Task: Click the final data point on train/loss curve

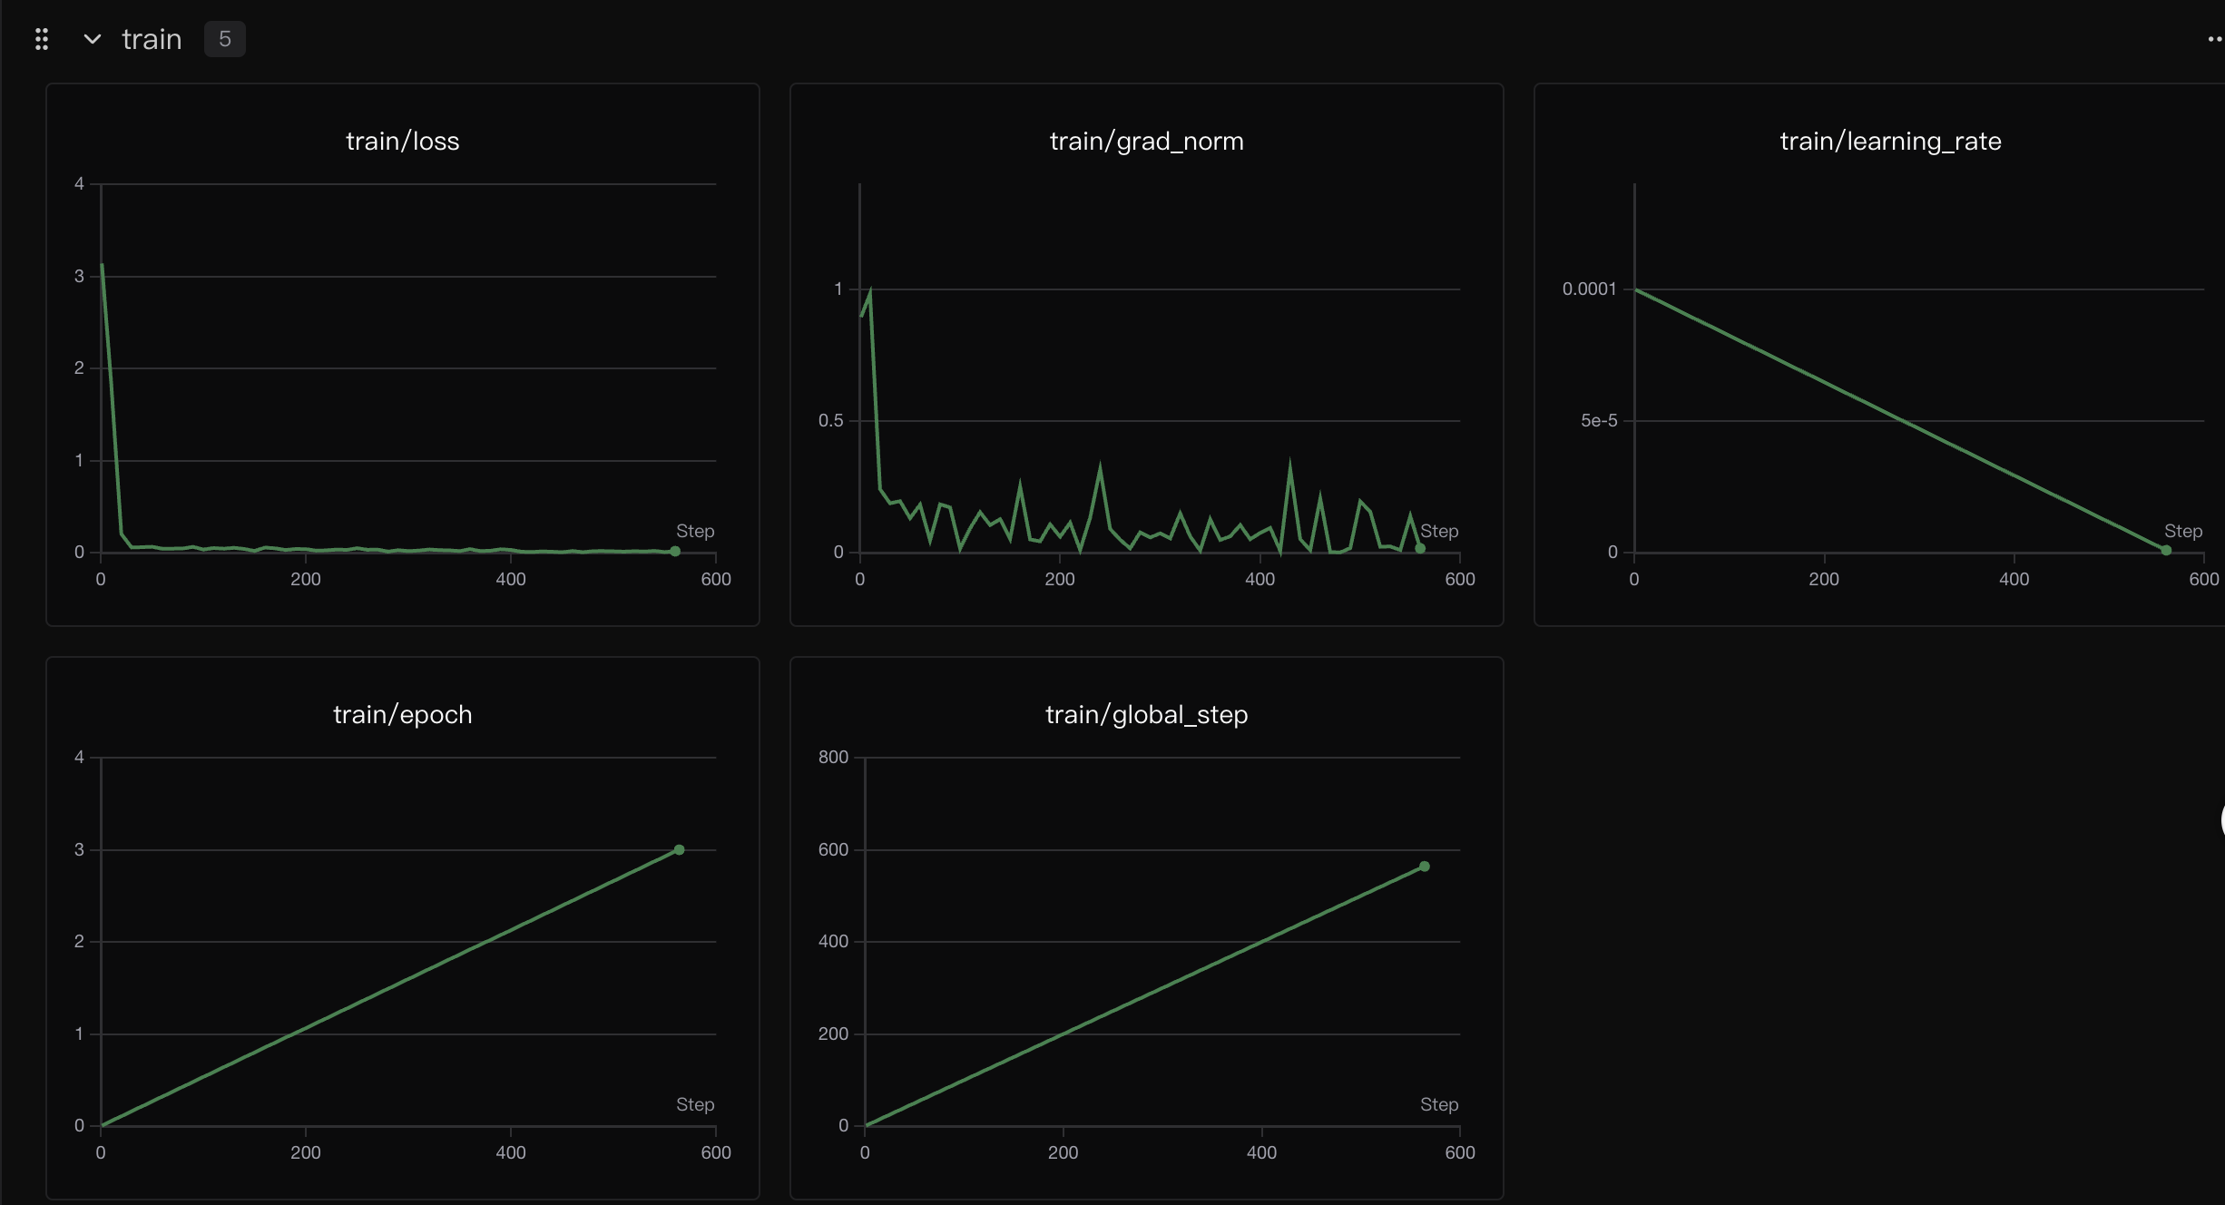Action: tap(675, 551)
